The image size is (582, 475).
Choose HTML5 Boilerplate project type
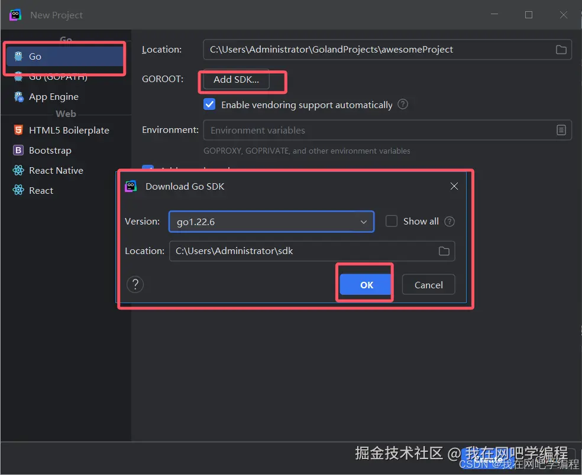pos(69,130)
